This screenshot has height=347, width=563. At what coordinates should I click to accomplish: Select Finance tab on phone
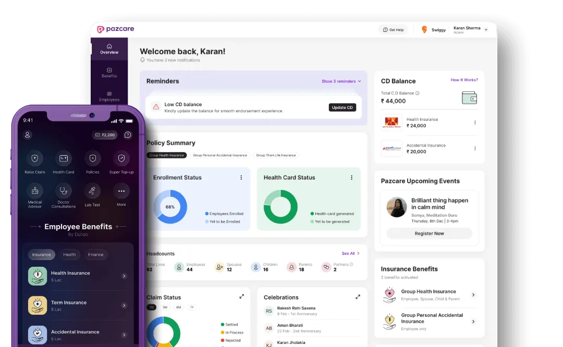click(x=95, y=254)
